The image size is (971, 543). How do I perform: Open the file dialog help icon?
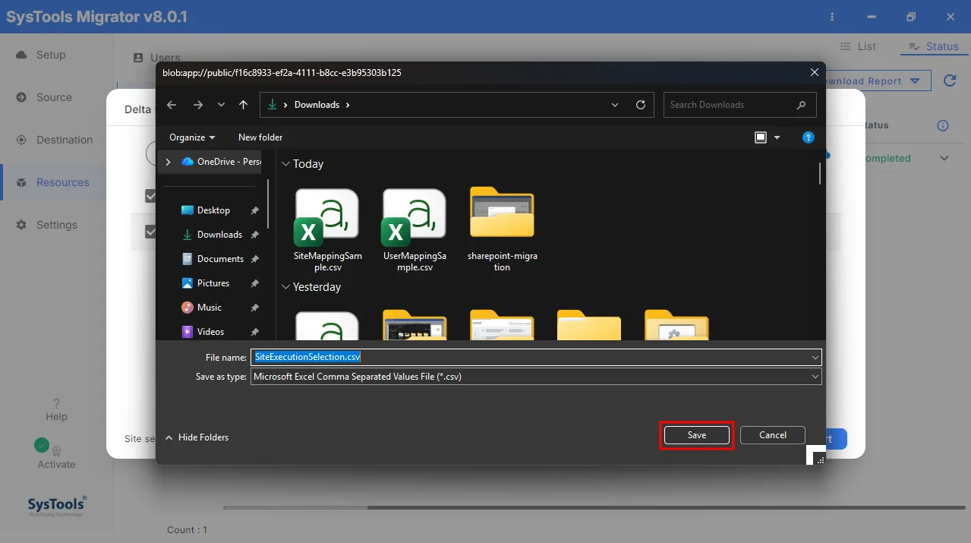click(x=809, y=137)
